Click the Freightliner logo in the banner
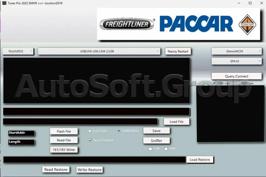 pyautogui.click(x=127, y=24)
